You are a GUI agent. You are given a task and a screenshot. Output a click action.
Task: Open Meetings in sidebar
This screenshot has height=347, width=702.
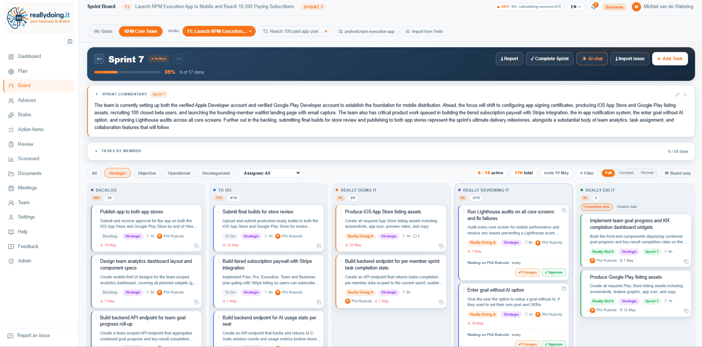[x=39, y=188]
